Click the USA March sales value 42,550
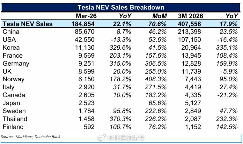243x144 pixels. click(x=85, y=40)
